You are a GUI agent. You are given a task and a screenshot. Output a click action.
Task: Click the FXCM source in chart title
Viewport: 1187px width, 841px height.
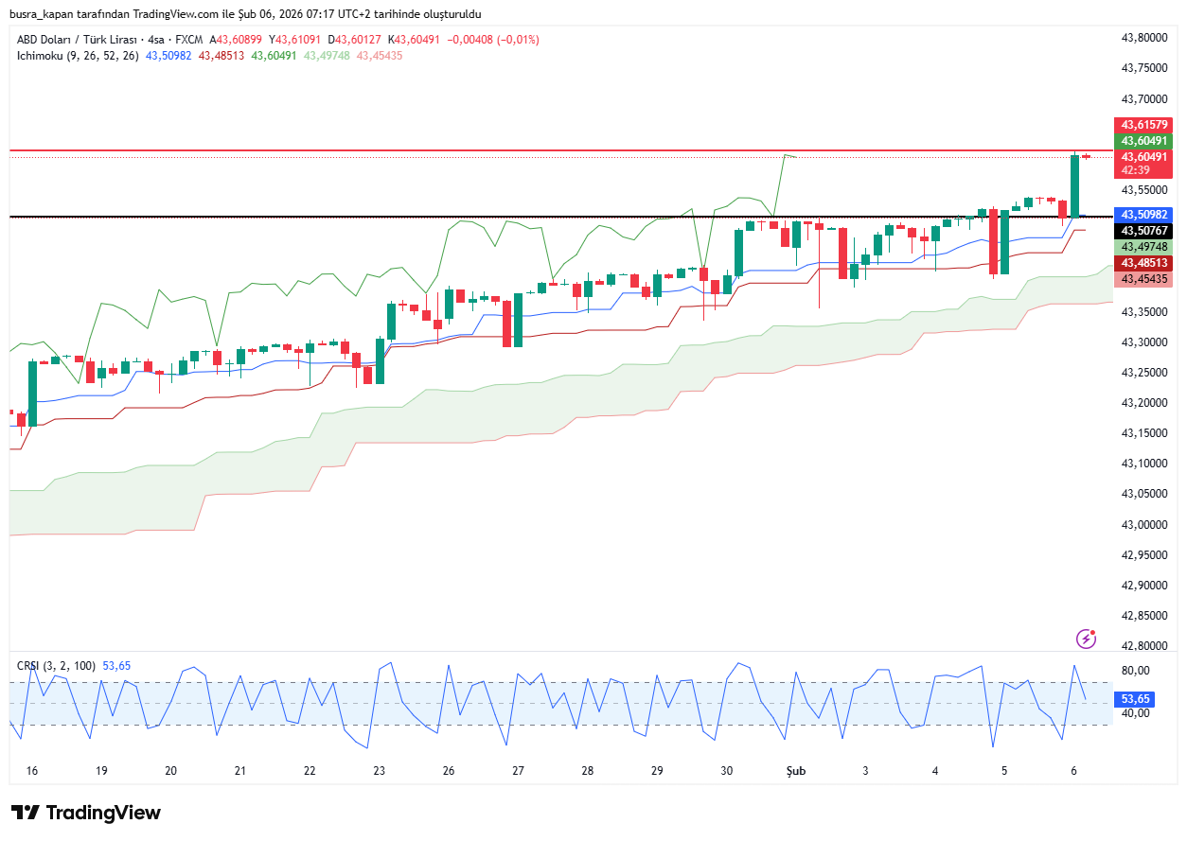[x=188, y=40]
